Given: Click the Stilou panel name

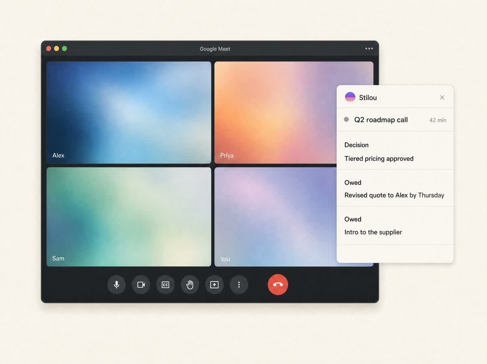Looking at the screenshot, I should (x=368, y=97).
